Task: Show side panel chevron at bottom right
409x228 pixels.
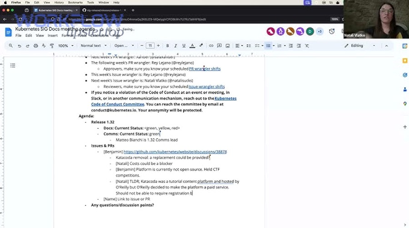Action: coord(405,225)
